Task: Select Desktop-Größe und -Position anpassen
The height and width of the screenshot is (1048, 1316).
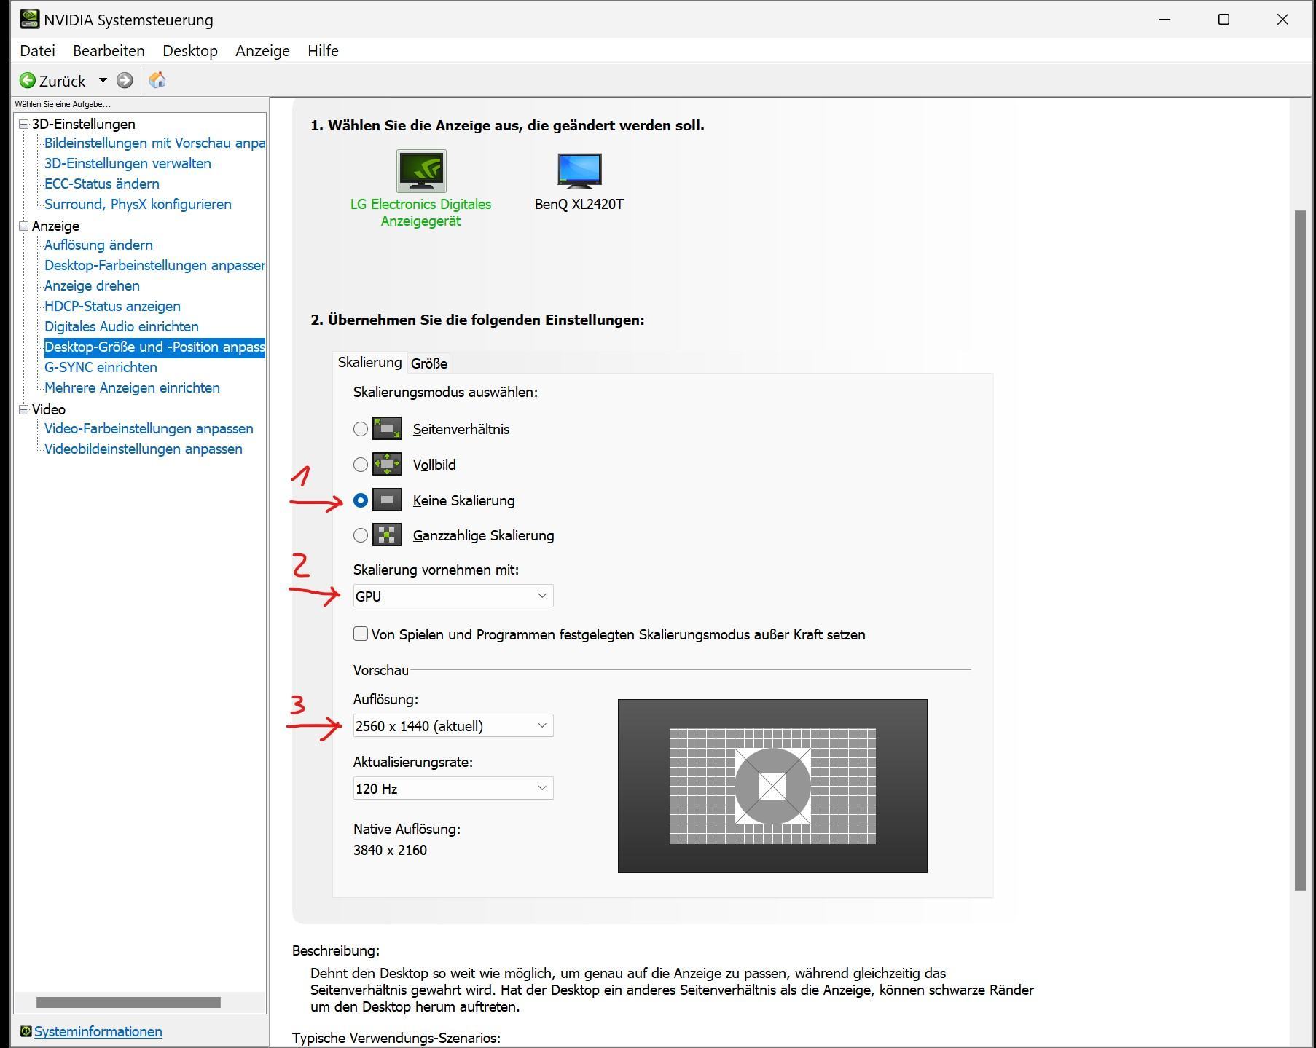Action: pos(154,347)
